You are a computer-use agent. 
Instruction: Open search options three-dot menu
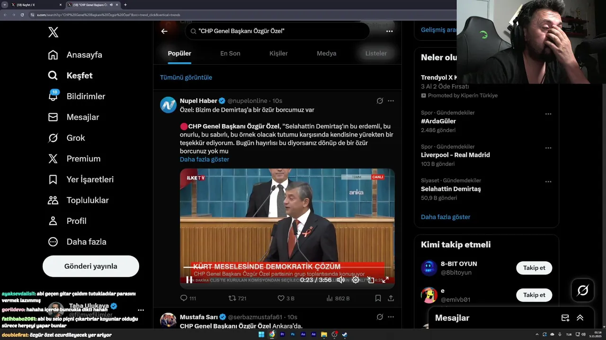coord(389,31)
